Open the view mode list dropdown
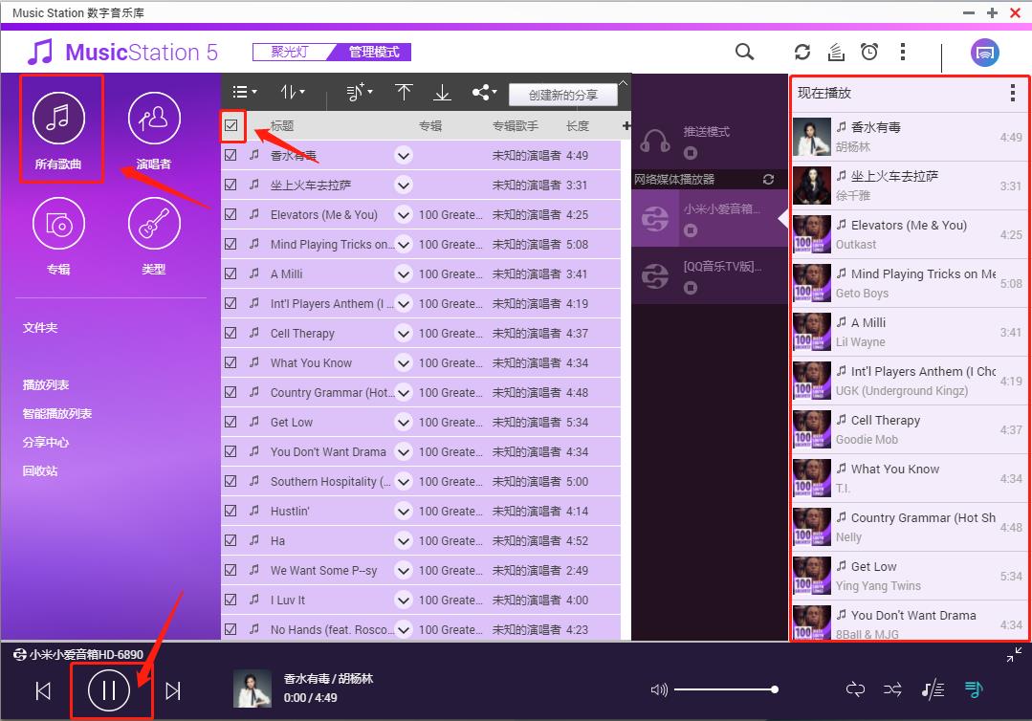This screenshot has height=721, width=1032. (x=244, y=92)
